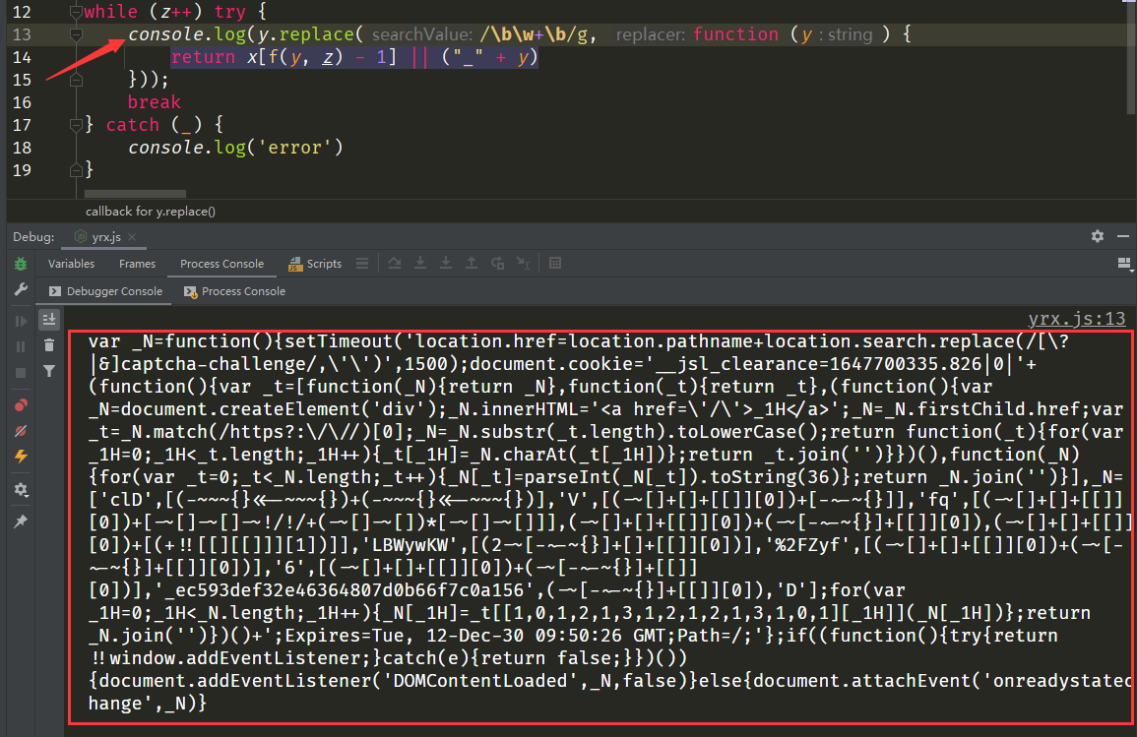
Task: Toggle Mute Breakpoints in debug sidebar
Action: (x=21, y=431)
